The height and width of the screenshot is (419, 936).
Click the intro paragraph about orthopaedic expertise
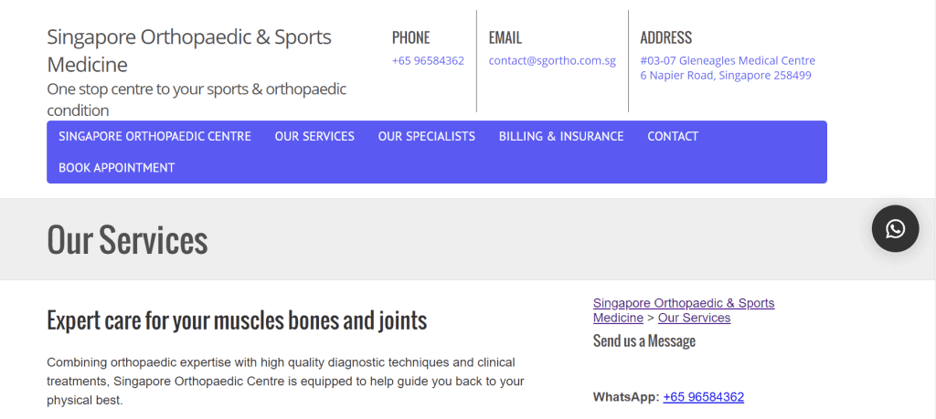click(285, 382)
